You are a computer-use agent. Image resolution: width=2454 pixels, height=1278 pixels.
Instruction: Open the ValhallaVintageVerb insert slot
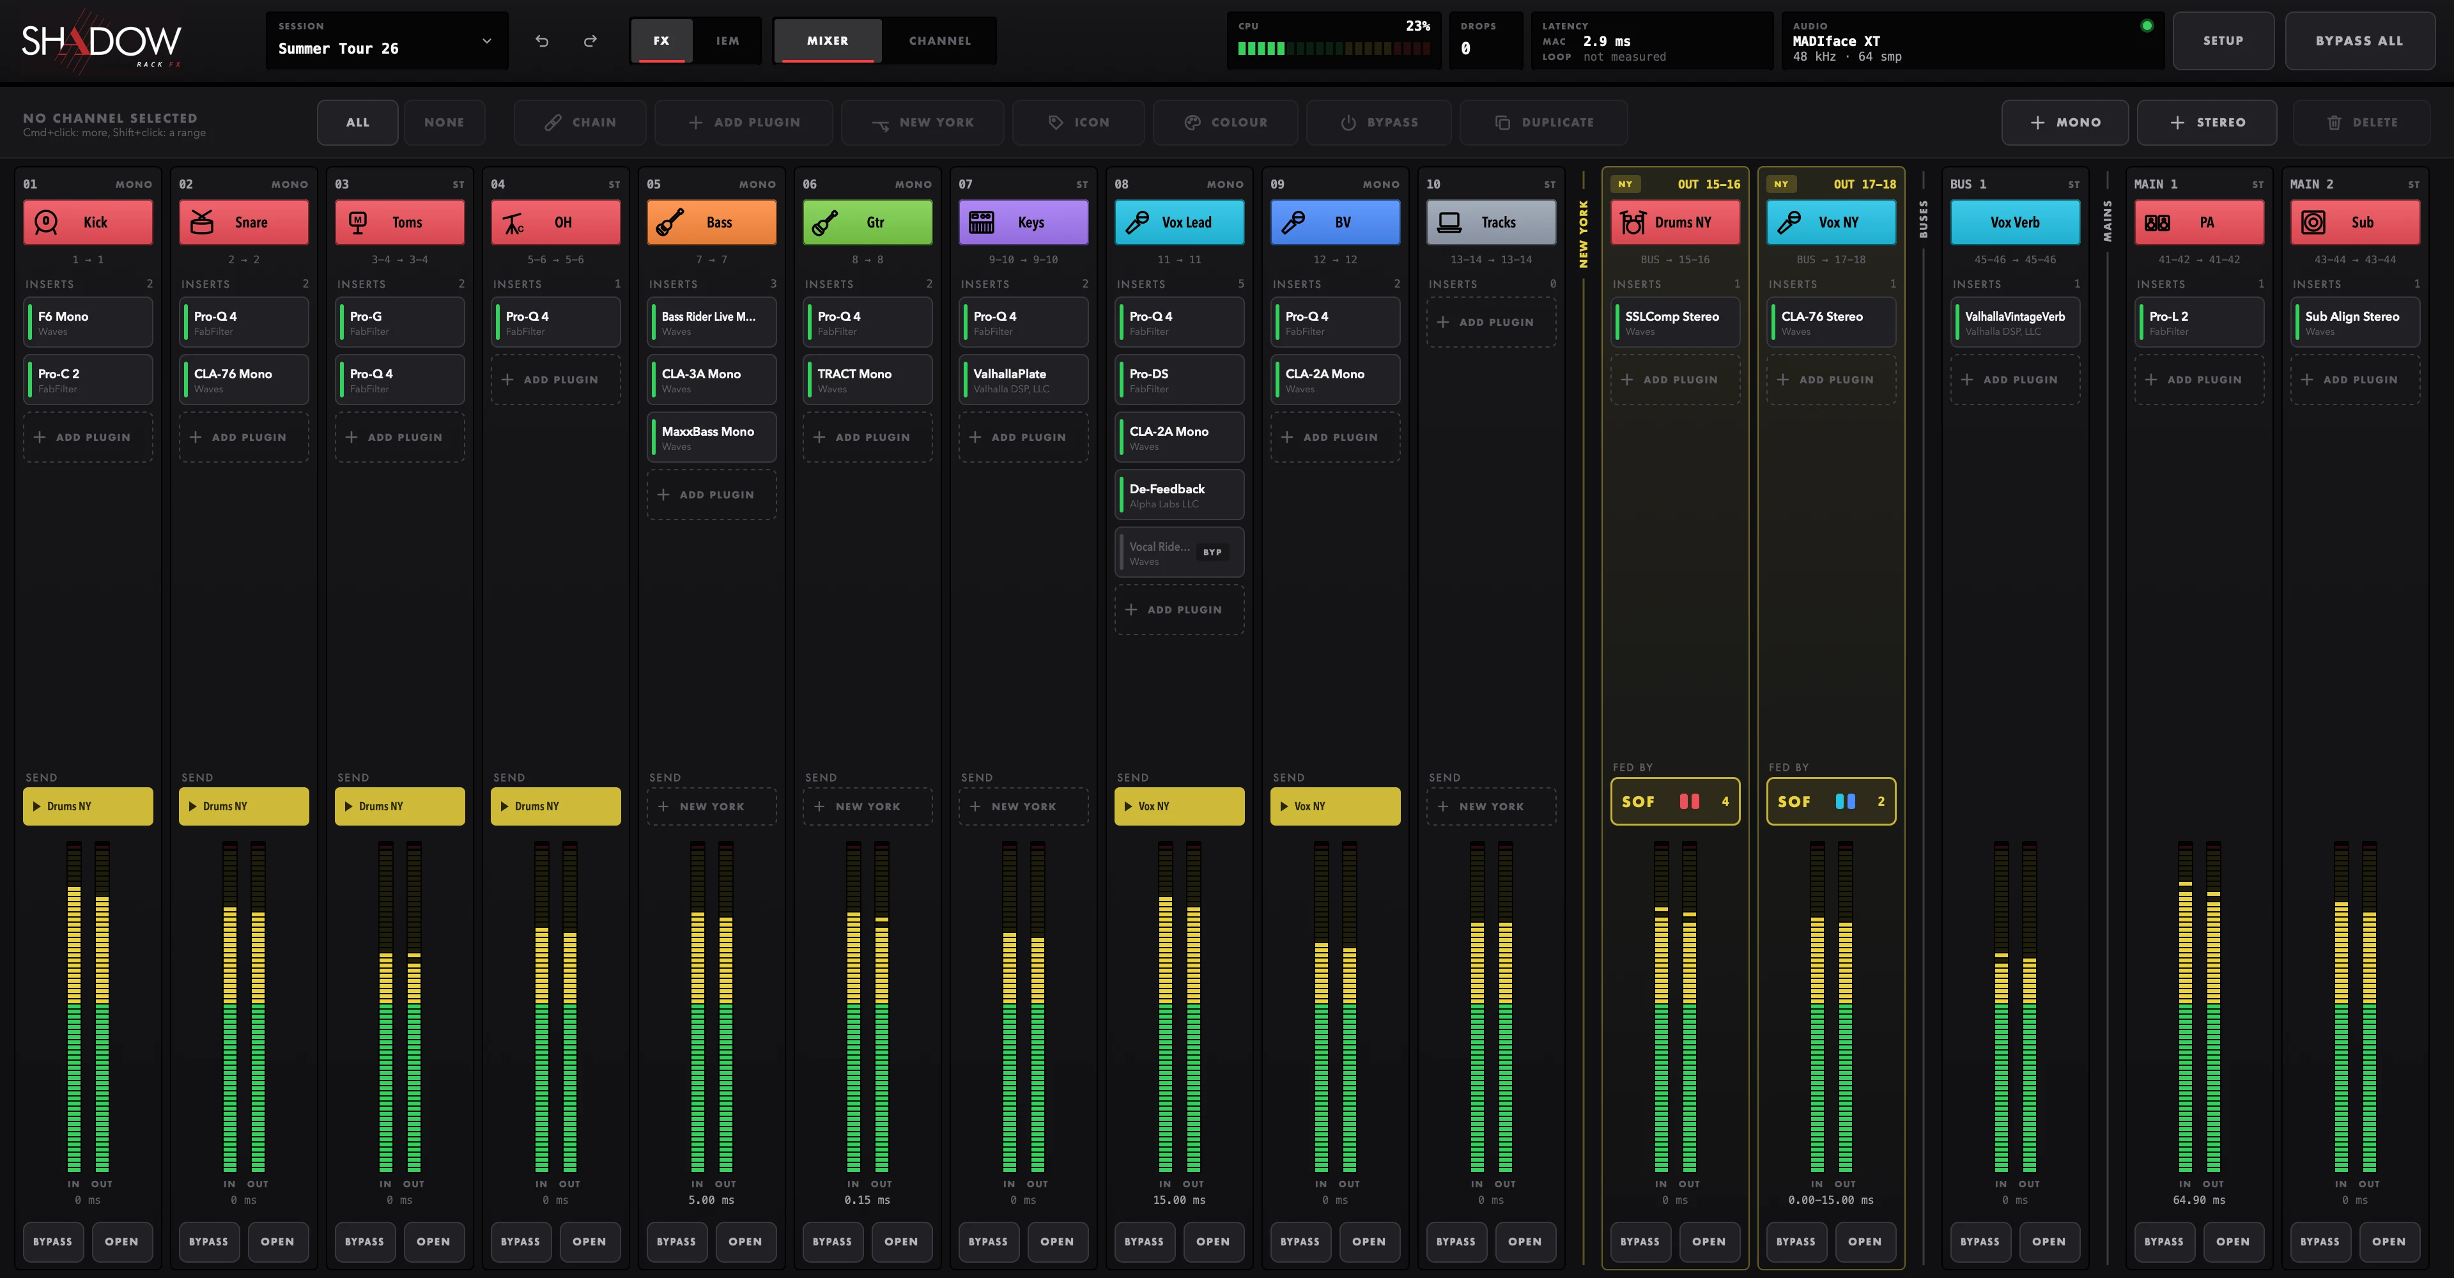point(2015,322)
